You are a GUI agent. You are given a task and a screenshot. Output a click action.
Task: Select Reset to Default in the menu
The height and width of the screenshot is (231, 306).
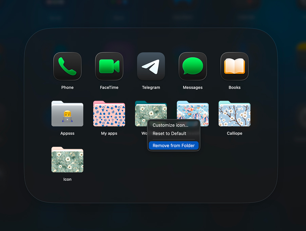click(x=169, y=134)
